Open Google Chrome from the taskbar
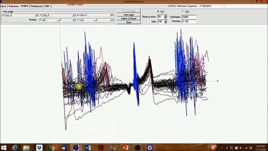 tap(52, 148)
